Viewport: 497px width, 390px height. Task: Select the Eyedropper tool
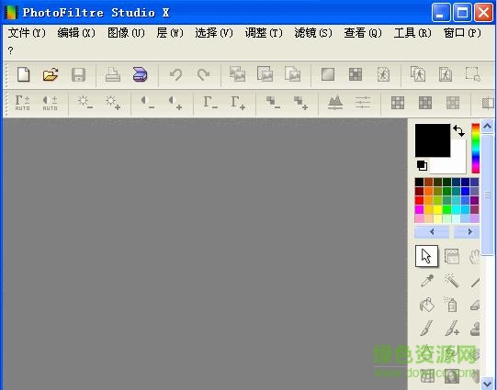click(426, 281)
